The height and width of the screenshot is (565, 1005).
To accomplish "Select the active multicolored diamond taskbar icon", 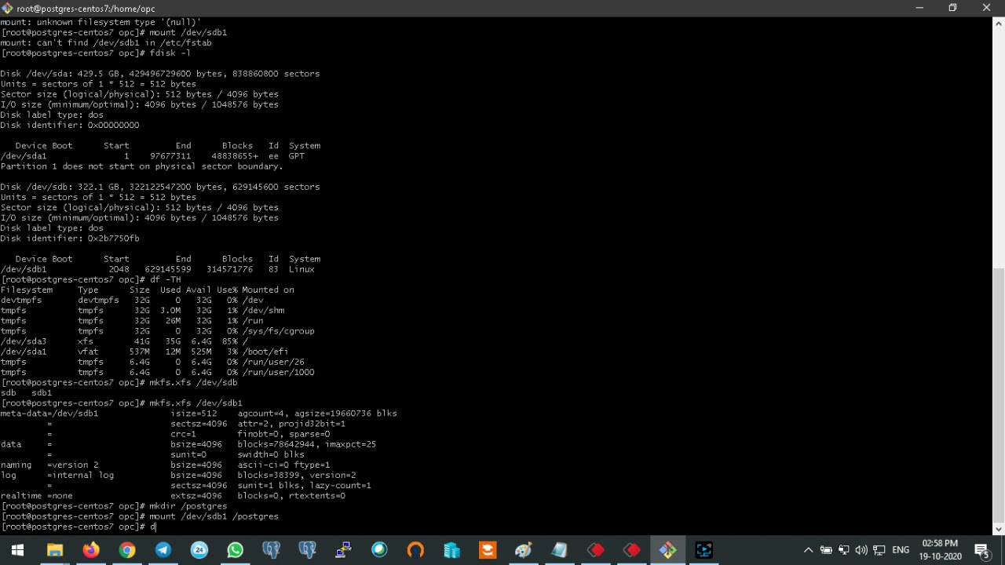I will [668, 550].
